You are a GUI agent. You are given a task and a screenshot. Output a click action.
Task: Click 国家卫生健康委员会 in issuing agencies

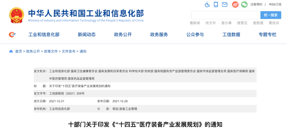(84, 71)
